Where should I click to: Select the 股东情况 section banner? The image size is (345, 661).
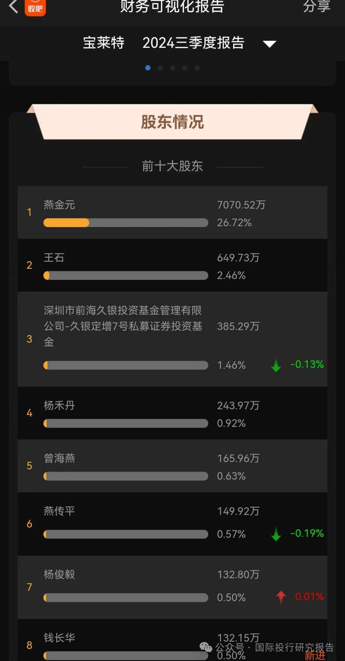[x=172, y=122]
